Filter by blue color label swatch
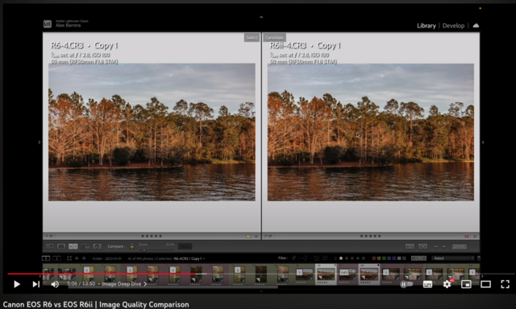Image resolution: width=516 pixels, height=309 pixels. 389,258
